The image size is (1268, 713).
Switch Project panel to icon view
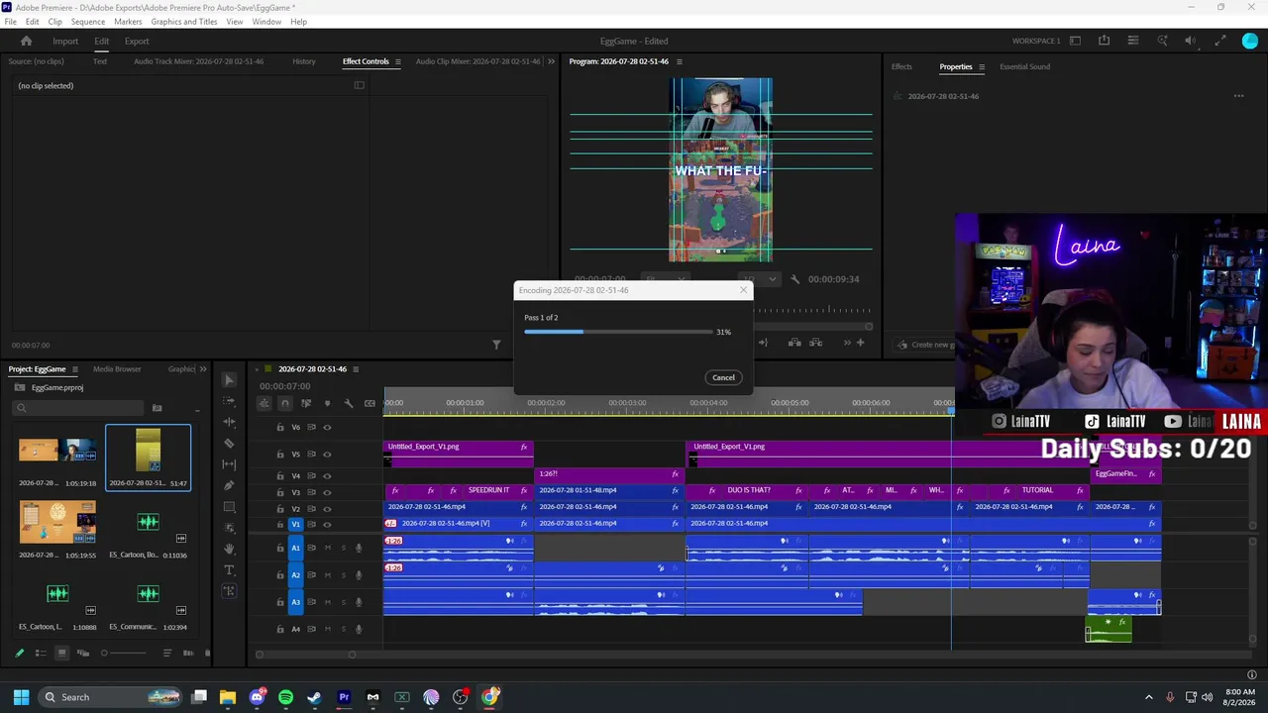point(61,653)
